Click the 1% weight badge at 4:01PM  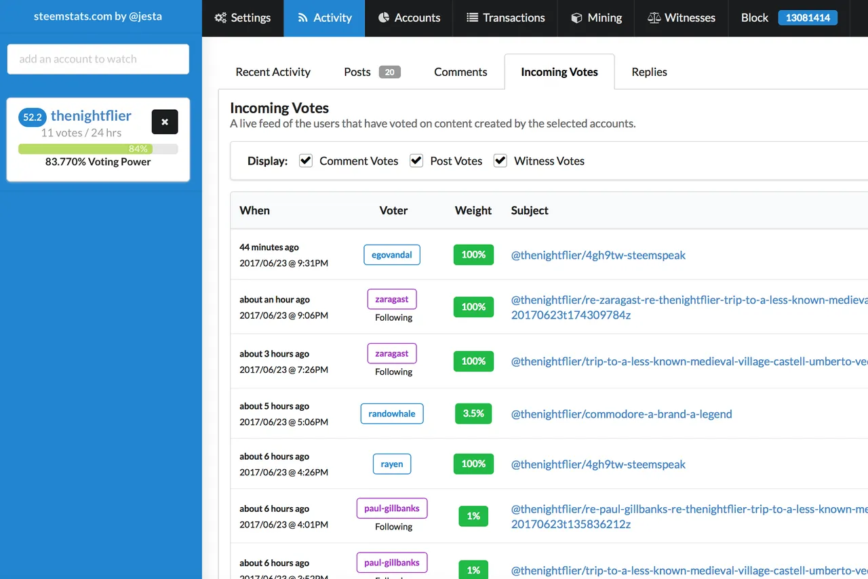coord(473,516)
